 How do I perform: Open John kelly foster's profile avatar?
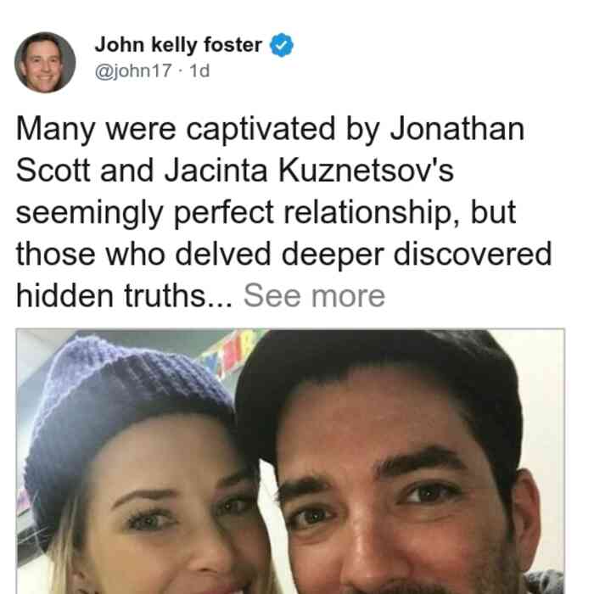coord(45,63)
